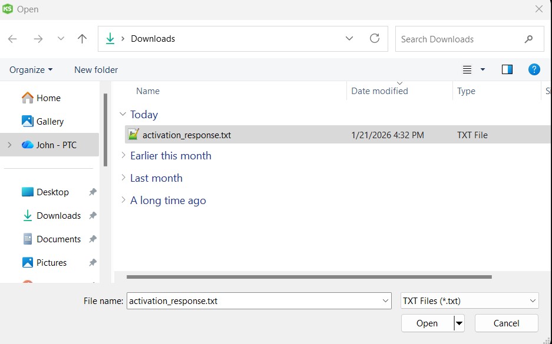Click the Up one level arrow
Viewport: 552px width, 344px height.
[82, 39]
